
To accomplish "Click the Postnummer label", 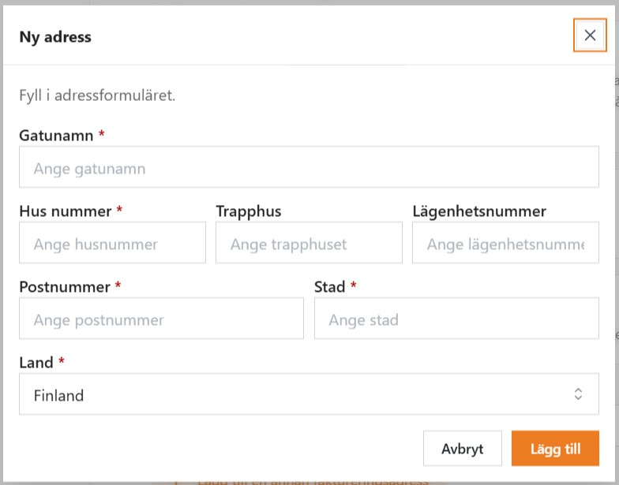I will pyautogui.click(x=65, y=287).
